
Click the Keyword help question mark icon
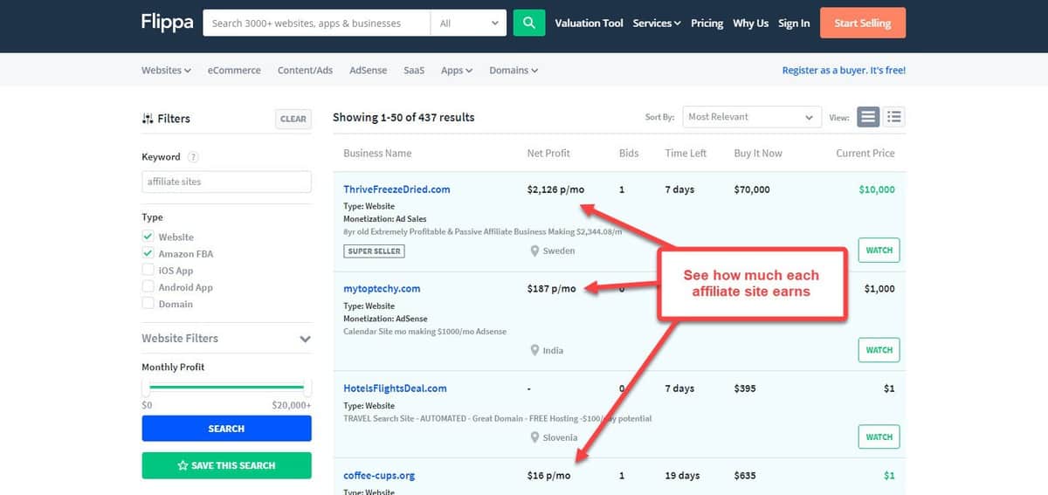click(x=193, y=157)
